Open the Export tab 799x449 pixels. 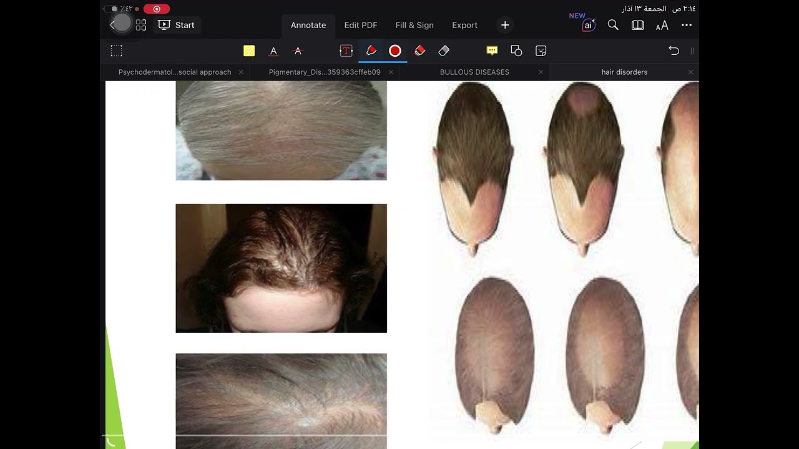point(465,25)
